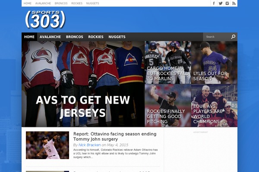Image resolution: width=259 pixels, height=172 pixels.
Task: Open the BRONCOS tab in the dark main nav
Action: click(75, 37)
